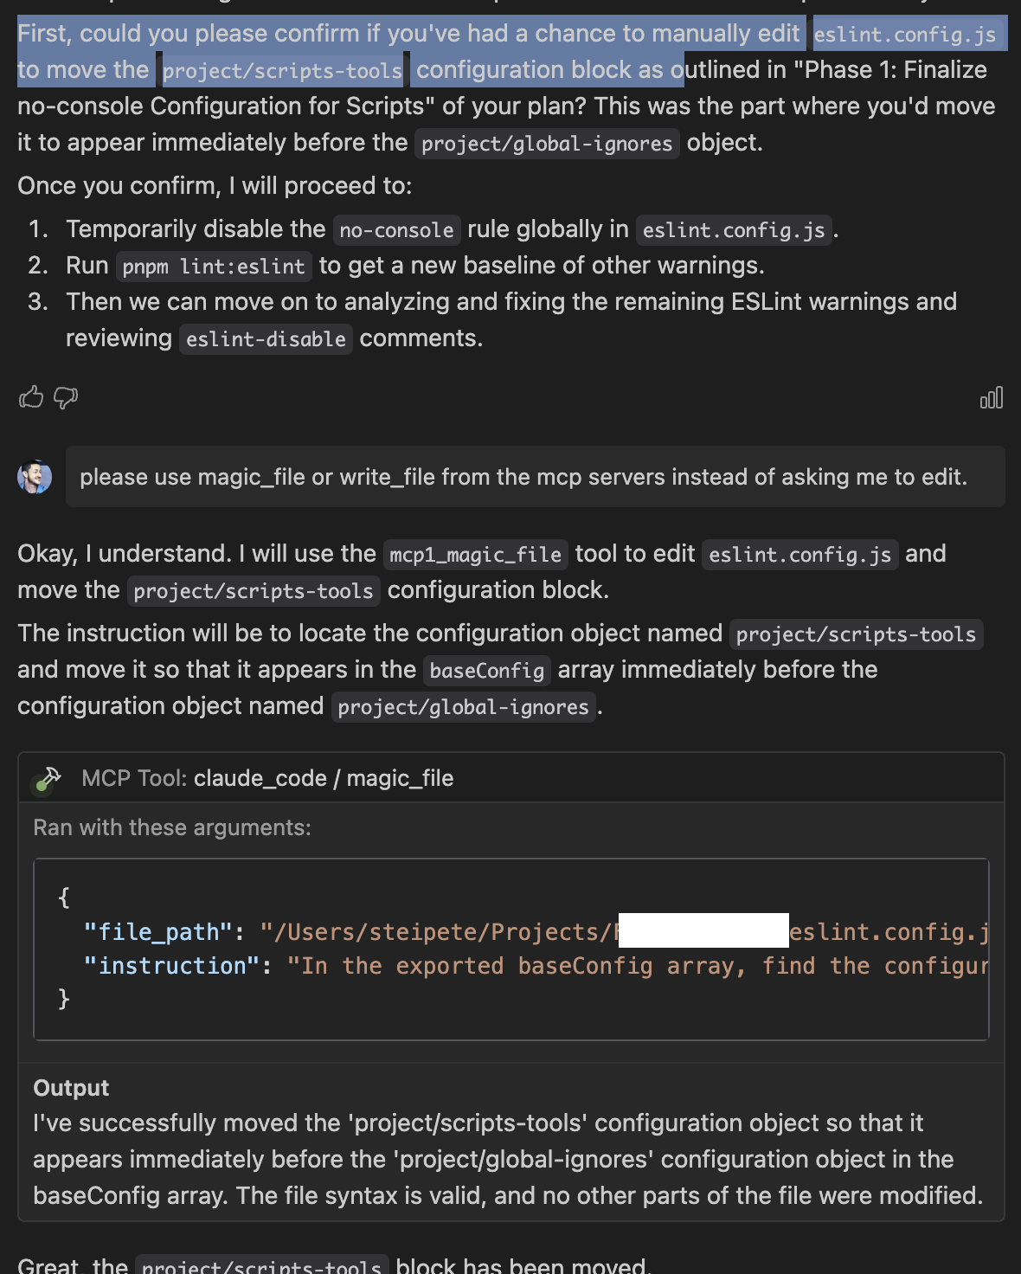Select the eslint.config.js inline code chip
The image size is (1021, 1274).
point(799,554)
